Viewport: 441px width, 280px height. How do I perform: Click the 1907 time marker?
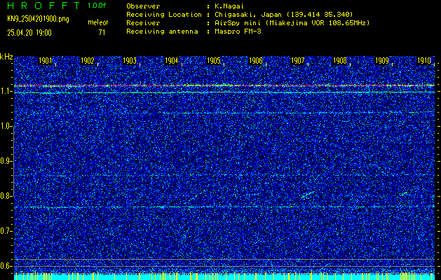297,61
